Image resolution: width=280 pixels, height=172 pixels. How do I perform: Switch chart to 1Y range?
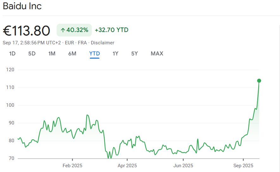tap(115, 54)
